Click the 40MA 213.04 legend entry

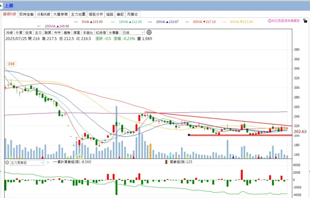(238, 22)
